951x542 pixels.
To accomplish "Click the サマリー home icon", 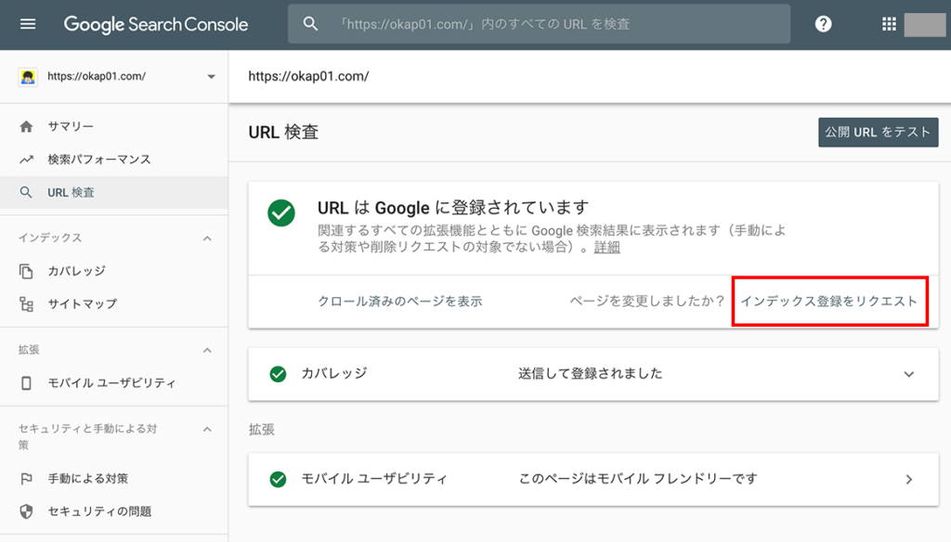I will pos(26,126).
